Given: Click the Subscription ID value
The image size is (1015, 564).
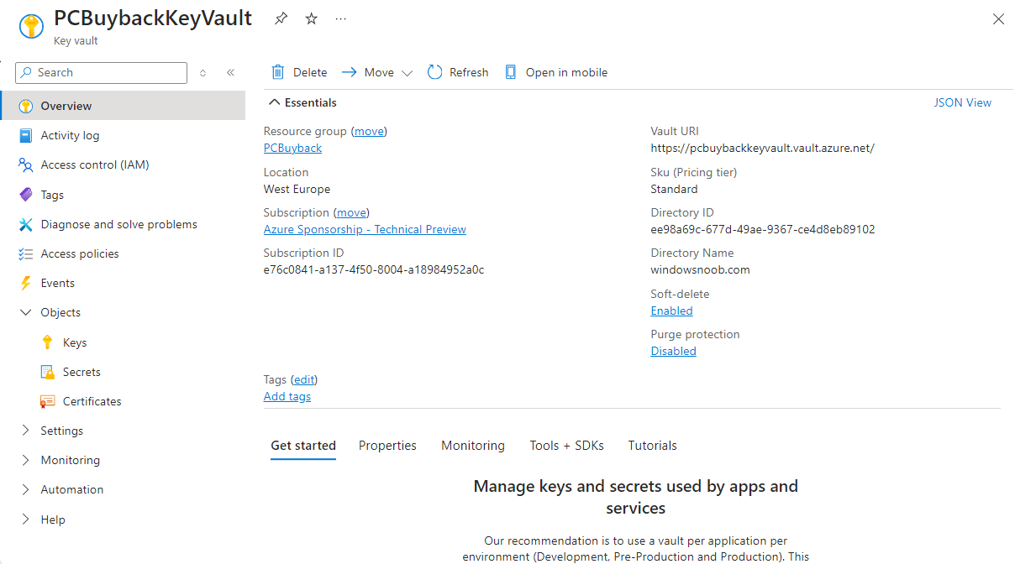Looking at the screenshot, I should coord(374,270).
